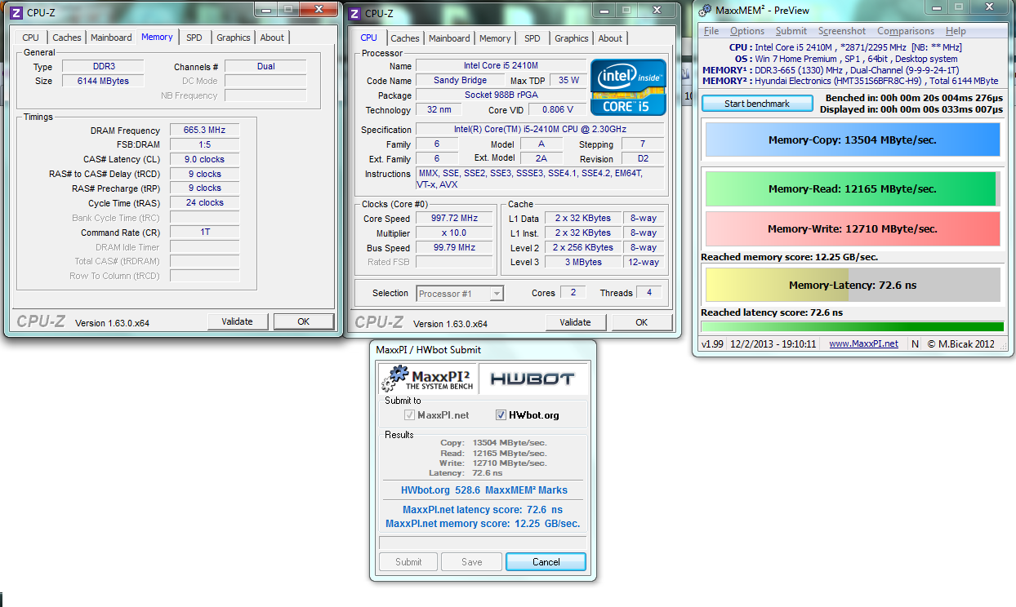The image size is (1016, 607).
Task: Click the Memory-Copy 13504 MByte/sec bar
Action: (x=852, y=140)
